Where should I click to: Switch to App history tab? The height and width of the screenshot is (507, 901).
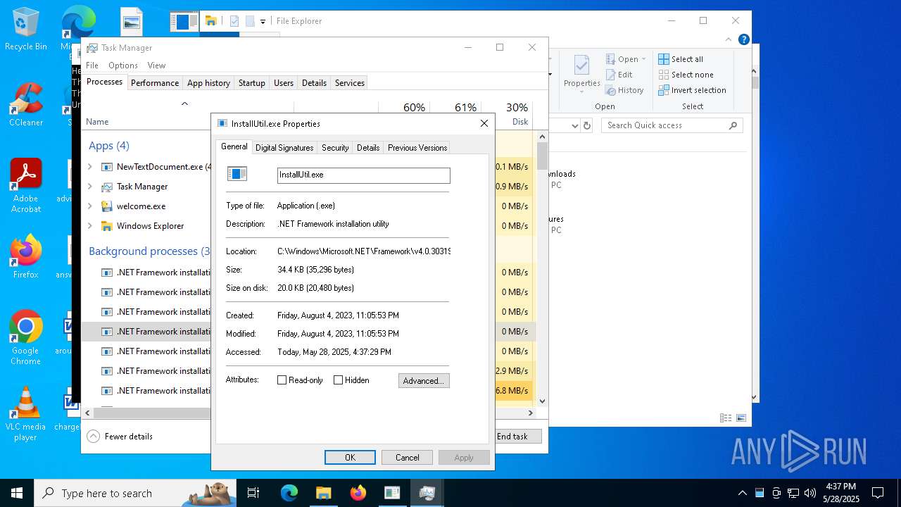(208, 83)
